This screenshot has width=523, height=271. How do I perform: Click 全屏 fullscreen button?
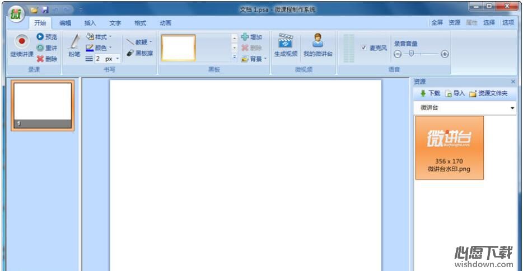[437, 23]
